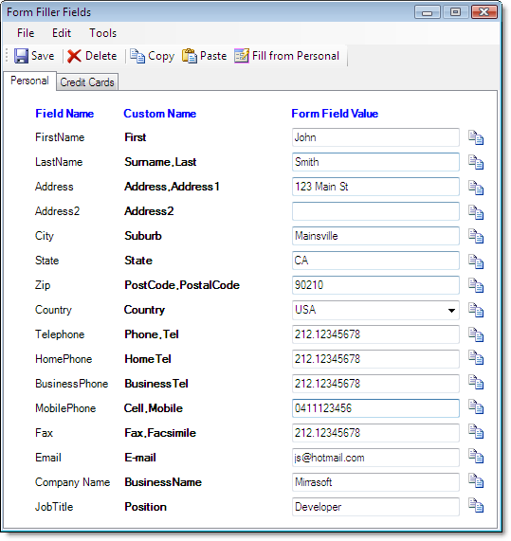Click Fill from Personal toolbar icon
This screenshot has width=511, height=541.
pyautogui.click(x=242, y=56)
